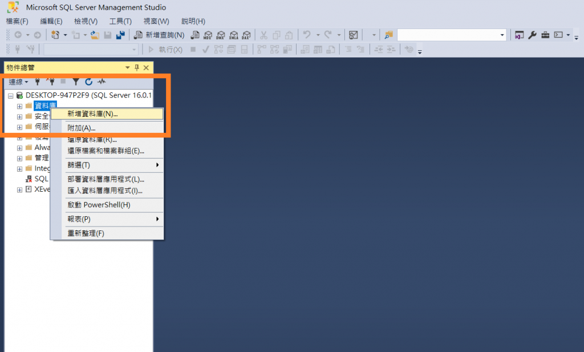Click the Filter funnel icon in Object Explorer
Image resolution: width=584 pixels, height=352 pixels.
(76, 82)
